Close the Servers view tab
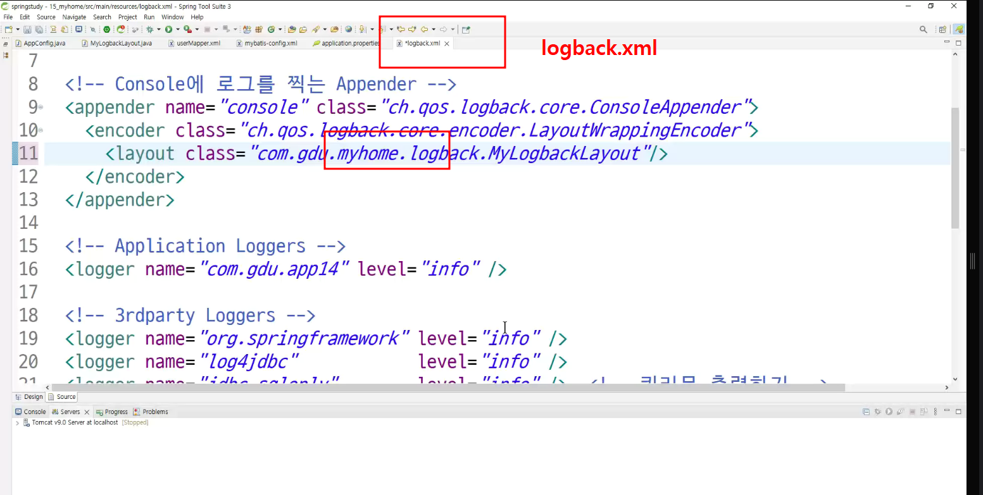This screenshot has width=983, height=495. pyautogui.click(x=87, y=412)
